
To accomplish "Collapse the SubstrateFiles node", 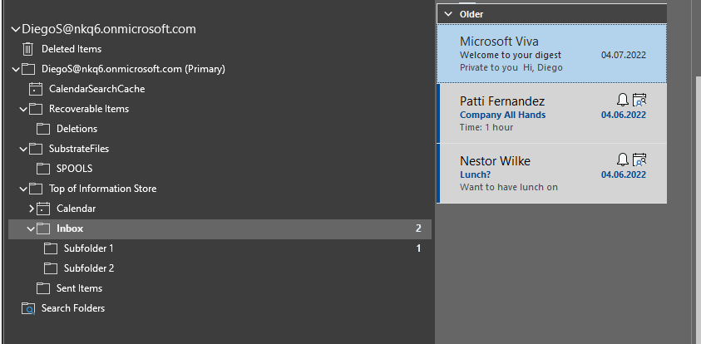I will (23, 149).
